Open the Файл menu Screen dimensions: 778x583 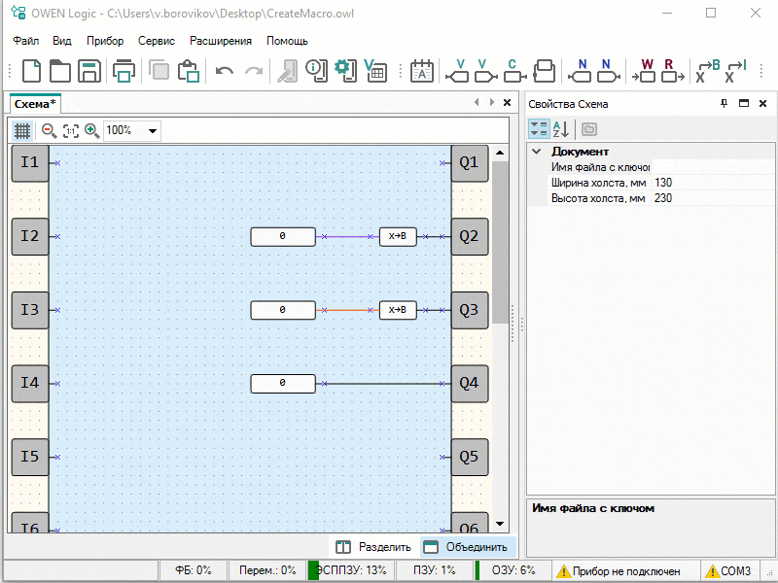coord(26,41)
